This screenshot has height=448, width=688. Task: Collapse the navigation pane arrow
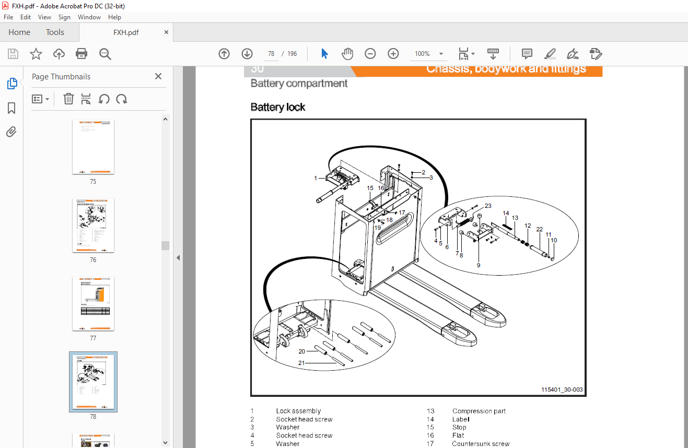pos(178,257)
